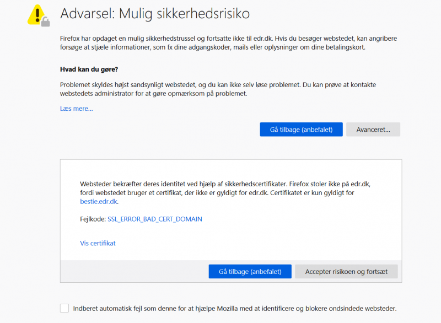Image resolution: width=441 pixels, height=323 pixels.
Task: Click the gray padlock badge on warning icon
Action: [45, 21]
